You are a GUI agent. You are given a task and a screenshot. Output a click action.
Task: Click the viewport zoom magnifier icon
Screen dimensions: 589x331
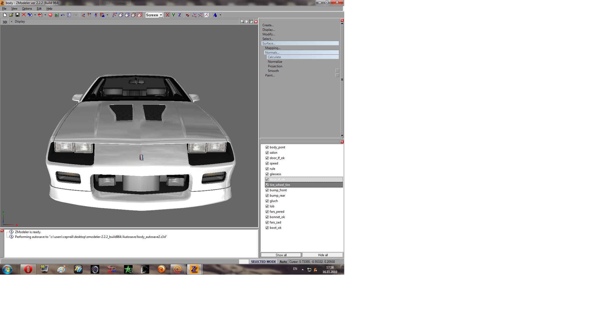pyautogui.click(x=242, y=21)
